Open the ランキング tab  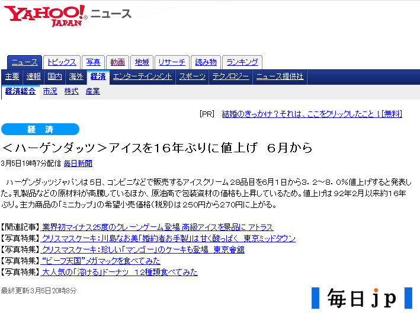[242, 62]
